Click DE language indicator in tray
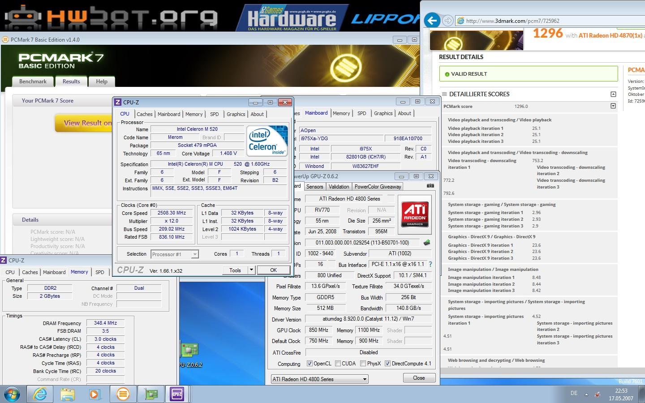This screenshot has width=645, height=403. [574, 393]
